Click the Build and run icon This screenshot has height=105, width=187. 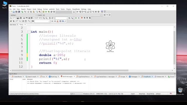(49, 12)
